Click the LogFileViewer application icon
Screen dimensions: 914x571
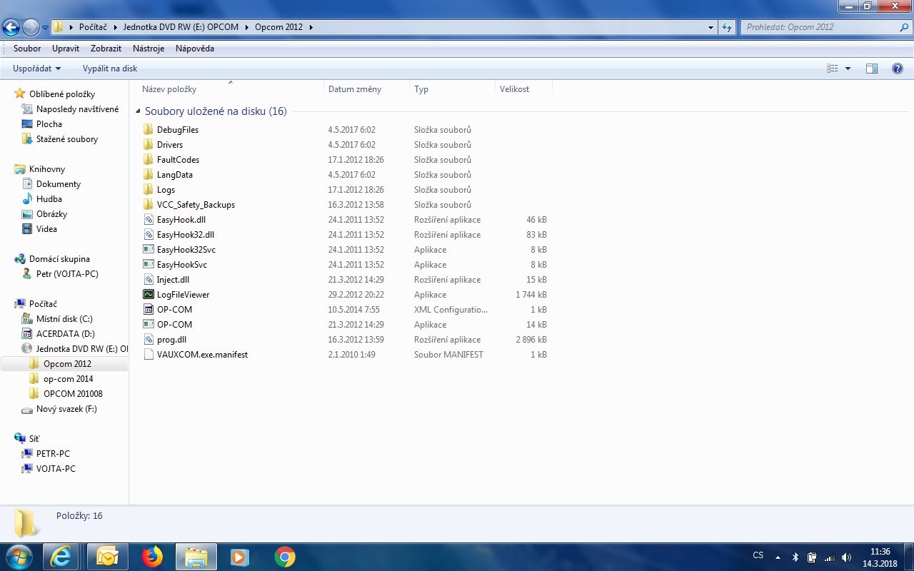pyautogui.click(x=149, y=295)
